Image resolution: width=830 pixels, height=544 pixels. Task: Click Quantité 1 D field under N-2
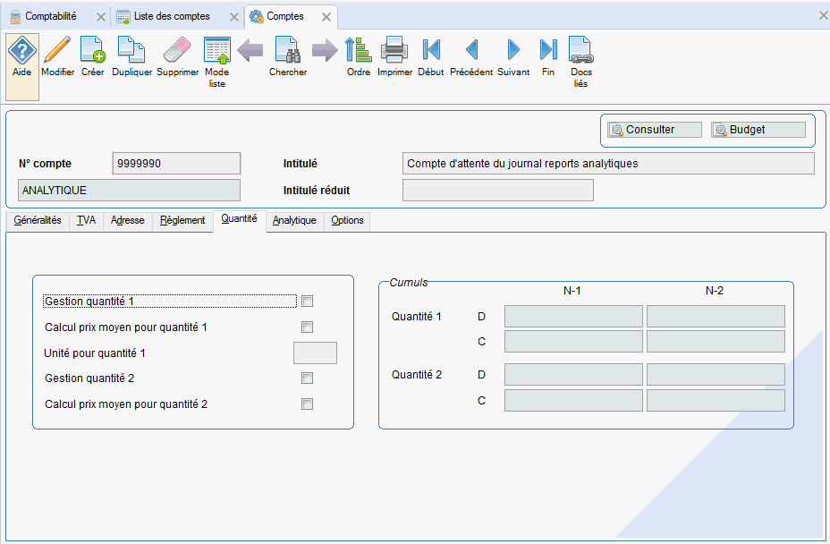click(716, 316)
